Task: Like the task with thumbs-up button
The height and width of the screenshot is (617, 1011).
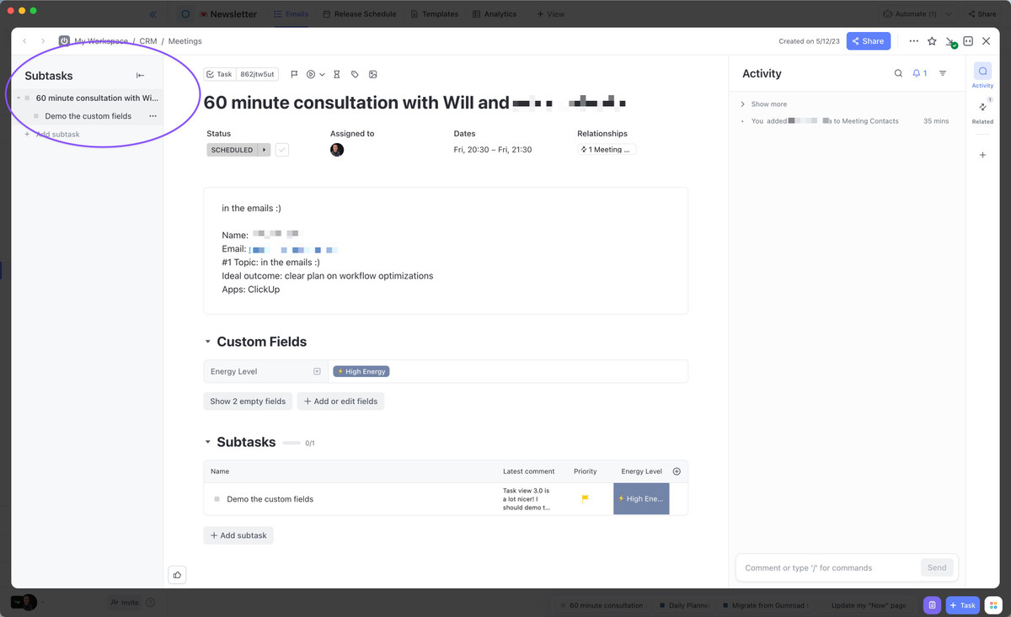Action: coord(177,575)
